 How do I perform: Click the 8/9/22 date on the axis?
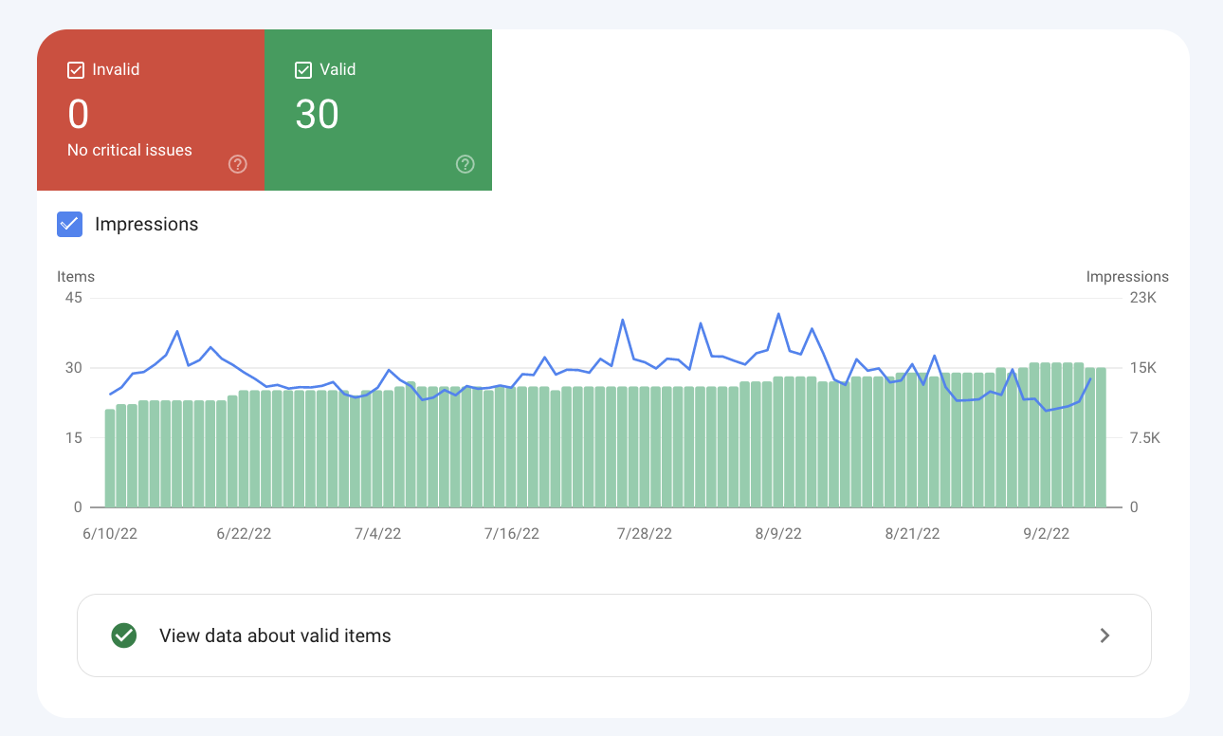(778, 534)
